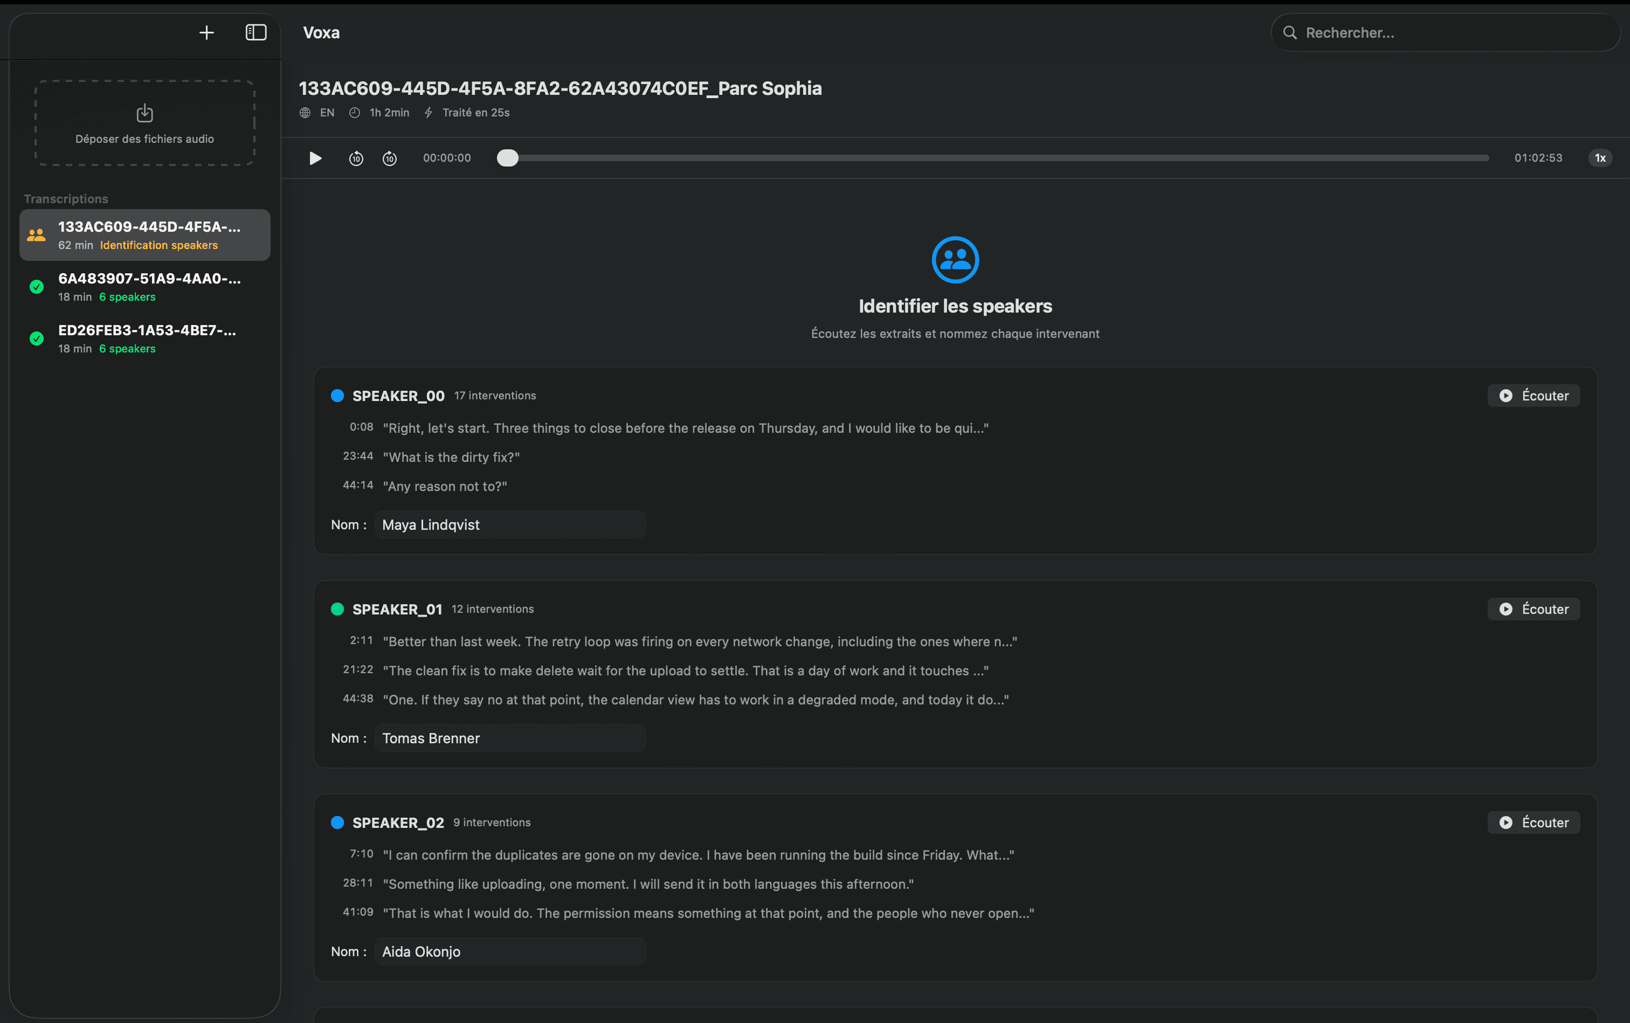Viewport: 1630px width, 1023px height.
Task: Edit the Nom field containing Aida Okonjo
Action: click(x=510, y=951)
